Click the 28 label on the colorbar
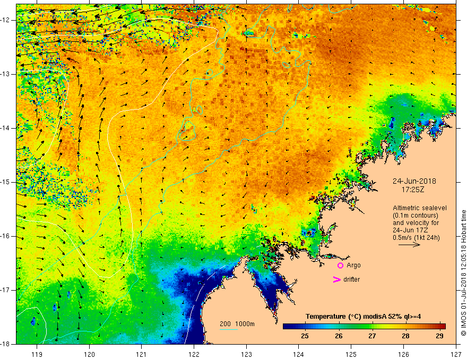Viewport: 467px width, 360px height. (x=405, y=336)
